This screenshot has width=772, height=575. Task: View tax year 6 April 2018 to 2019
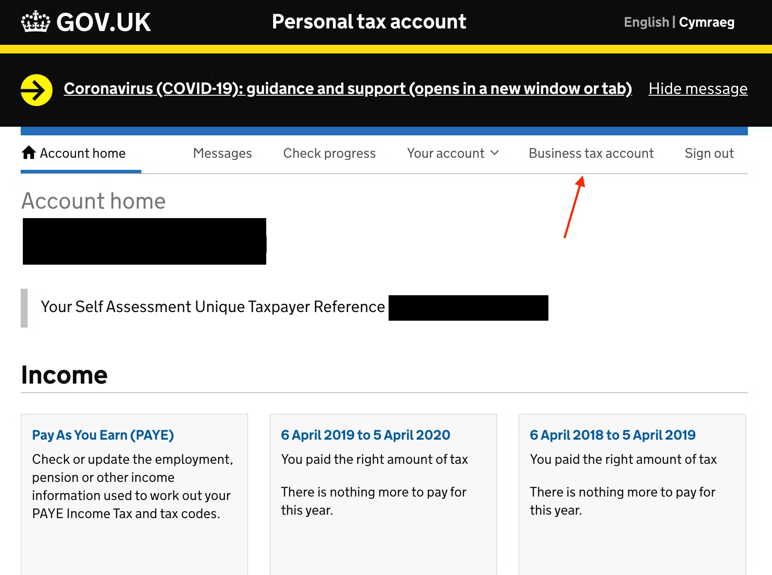tap(612, 435)
